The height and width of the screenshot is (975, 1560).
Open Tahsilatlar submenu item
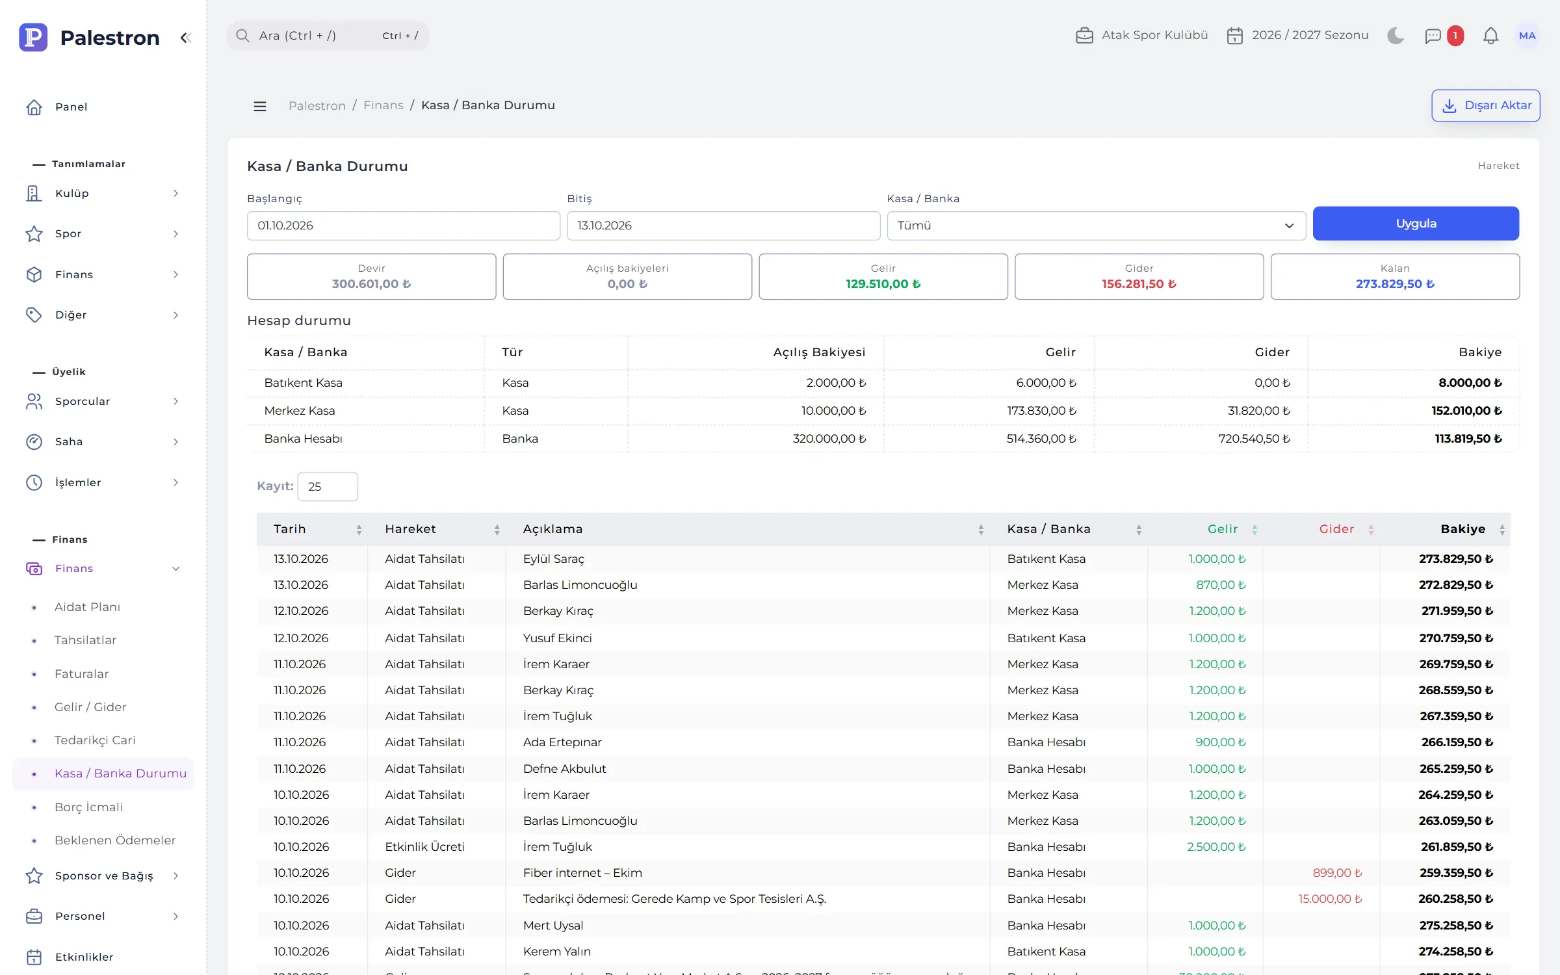85,640
